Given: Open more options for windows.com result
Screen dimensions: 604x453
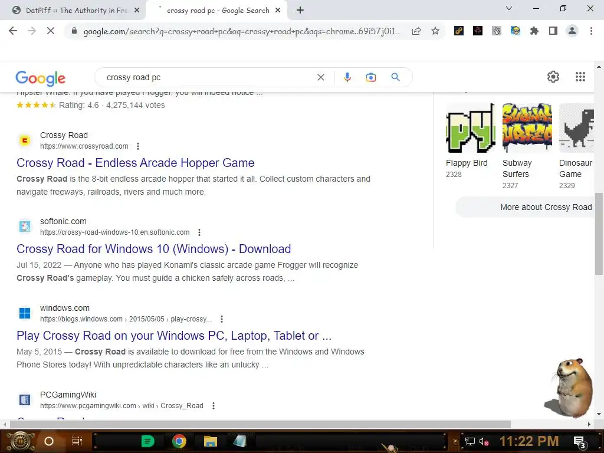Looking at the screenshot, I should pyautogui.click(x=222, y=319).
